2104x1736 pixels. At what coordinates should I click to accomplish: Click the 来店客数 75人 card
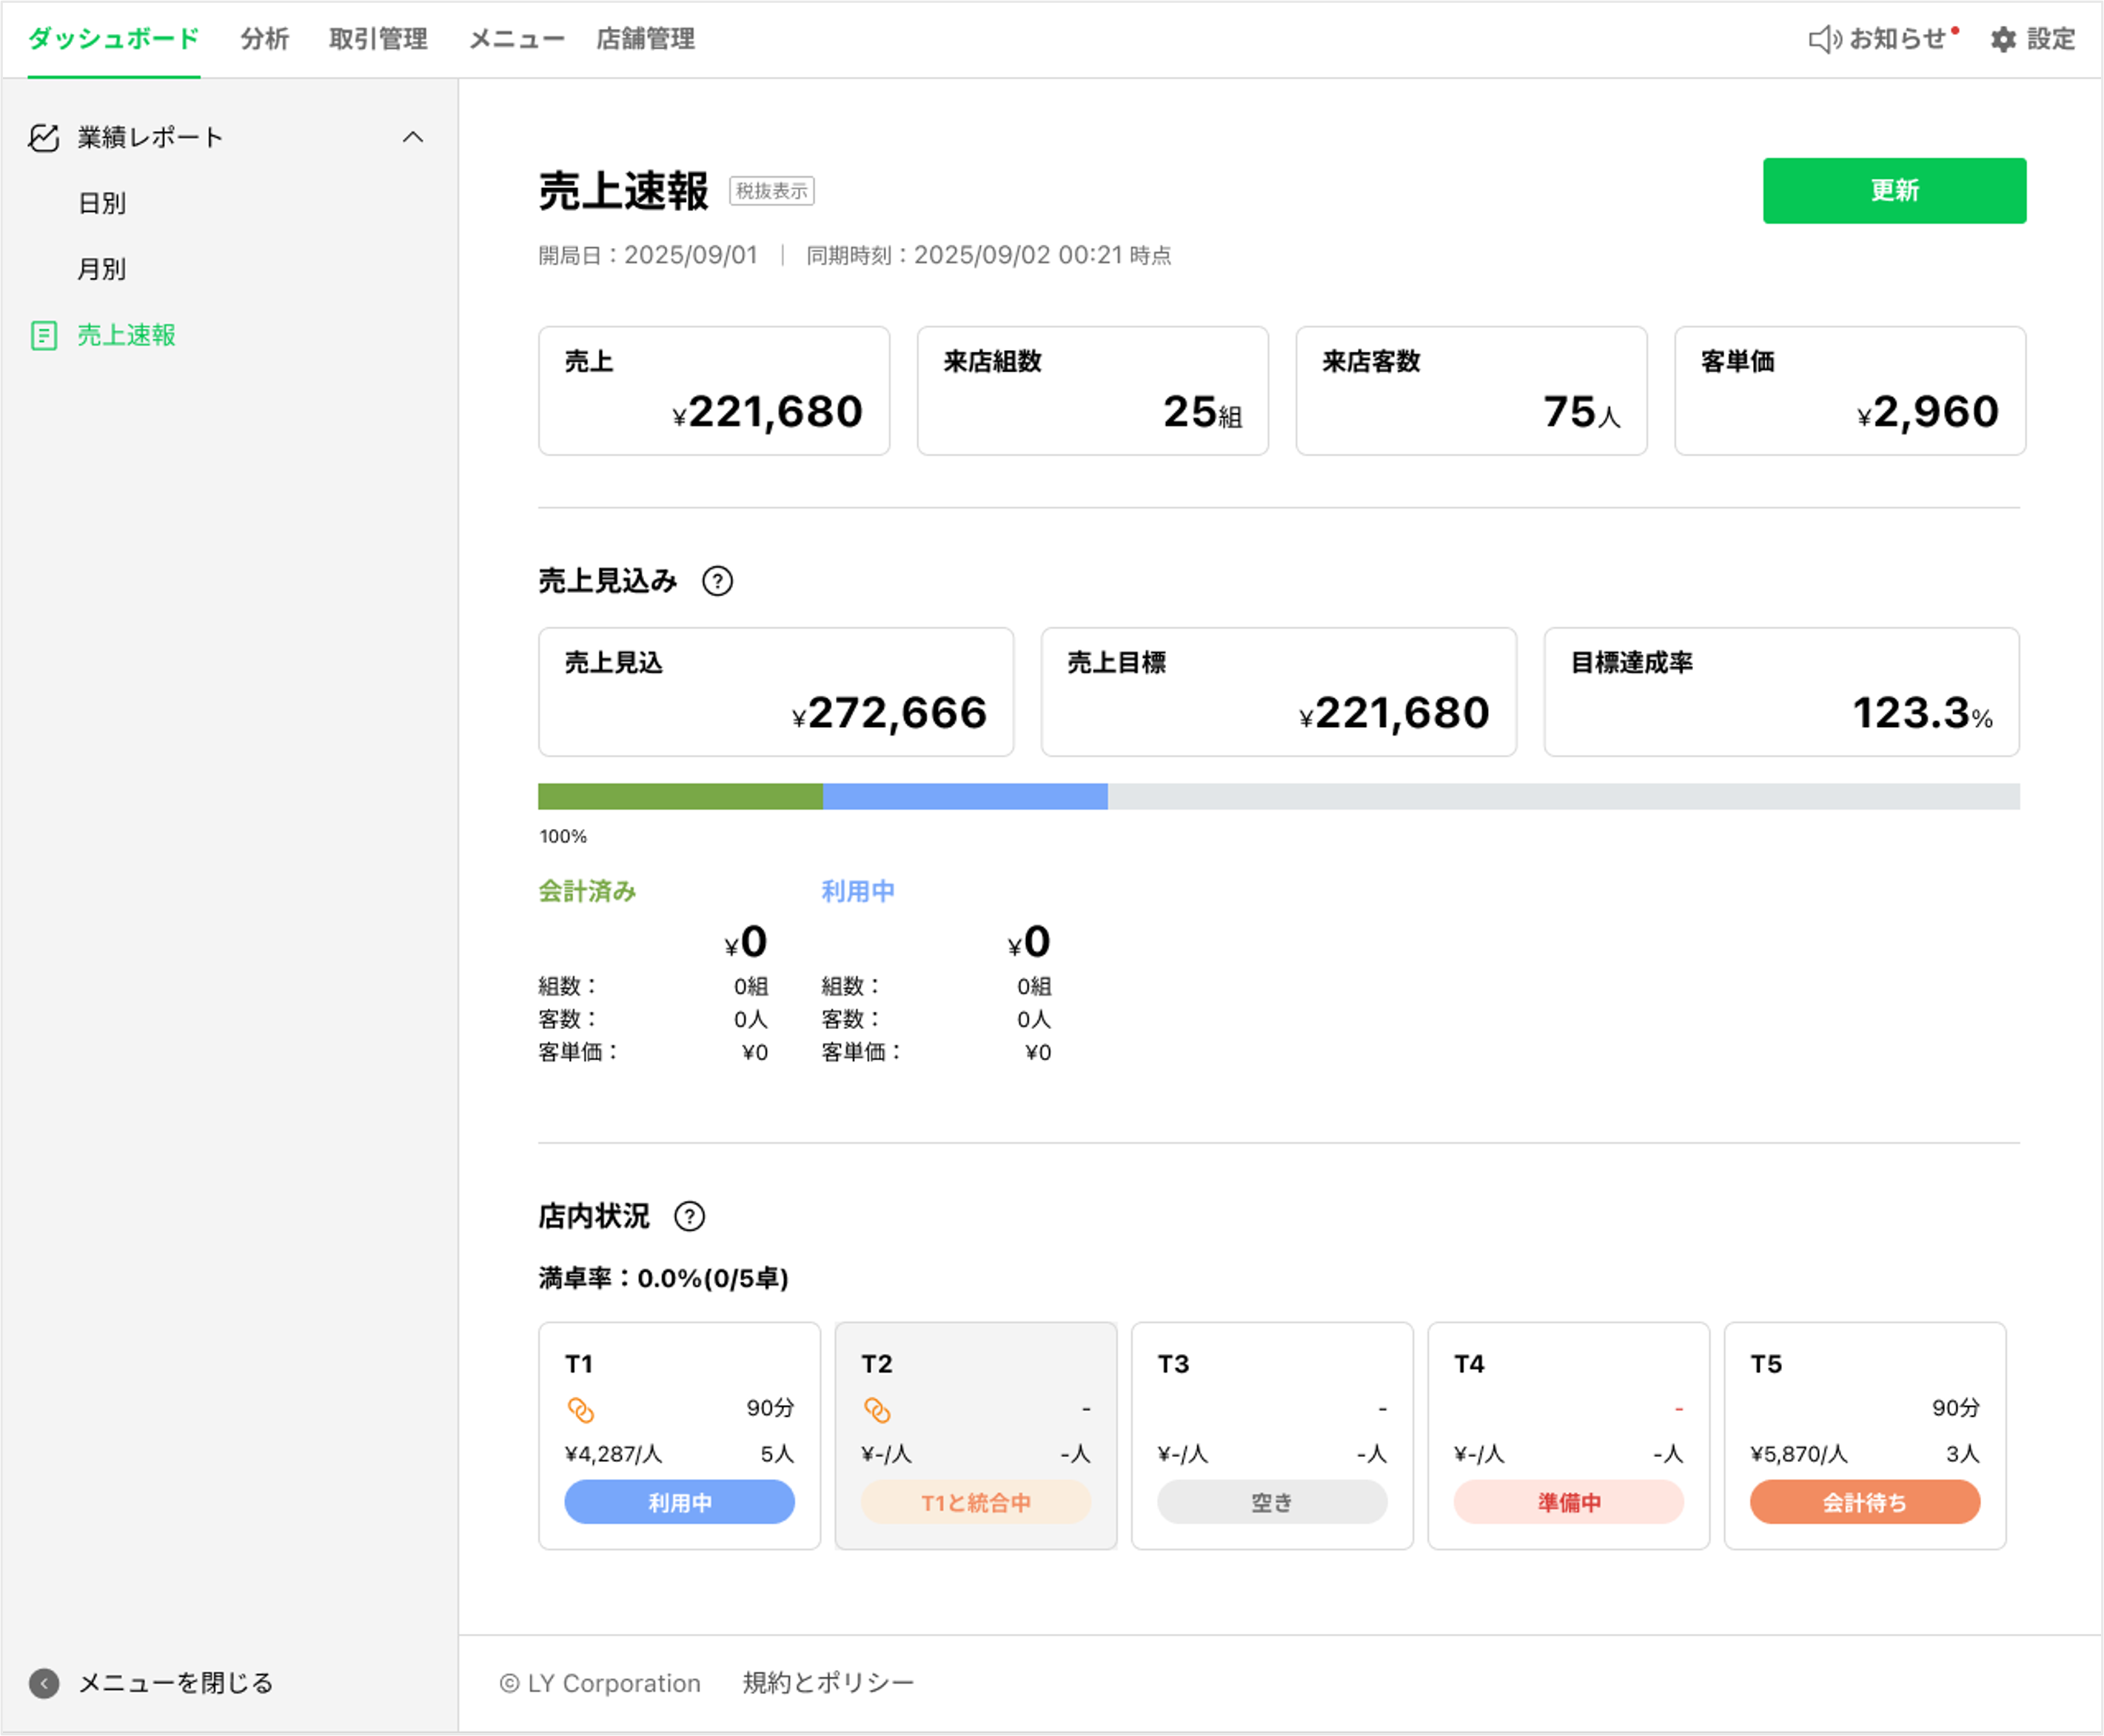(1472, 391)
